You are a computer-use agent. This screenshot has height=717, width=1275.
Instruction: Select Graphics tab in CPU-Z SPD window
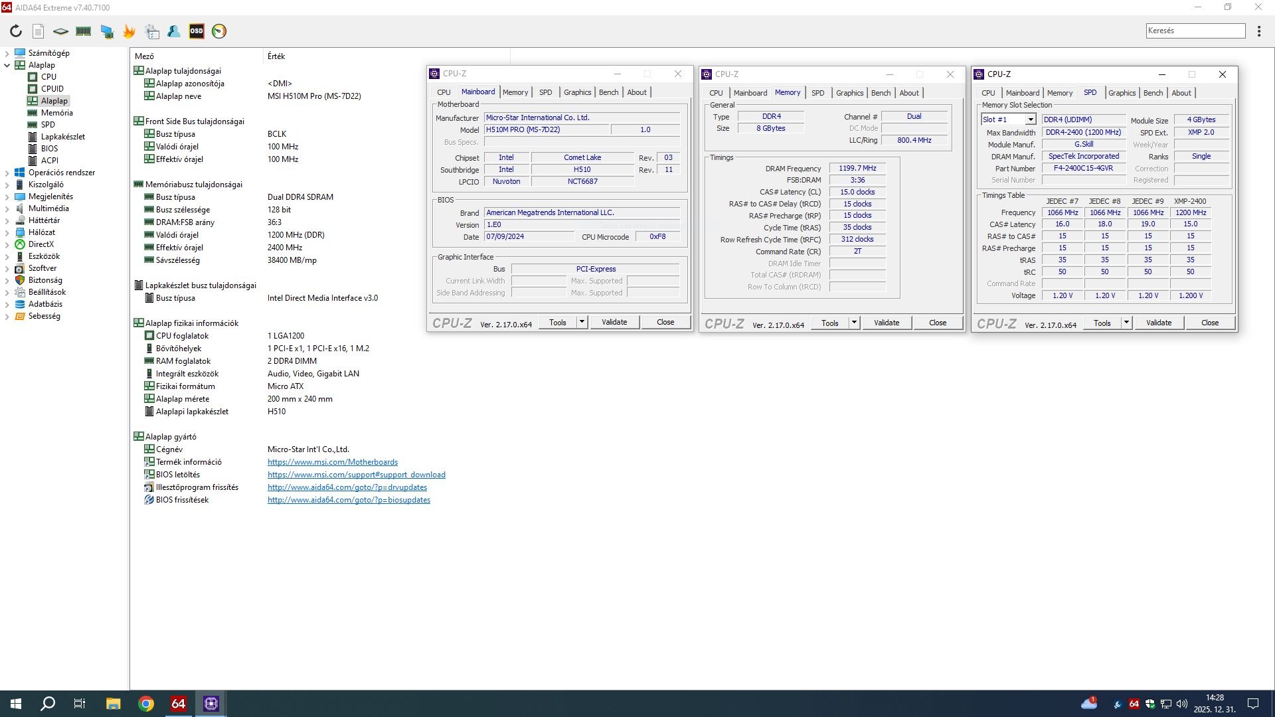point(1122,93)
